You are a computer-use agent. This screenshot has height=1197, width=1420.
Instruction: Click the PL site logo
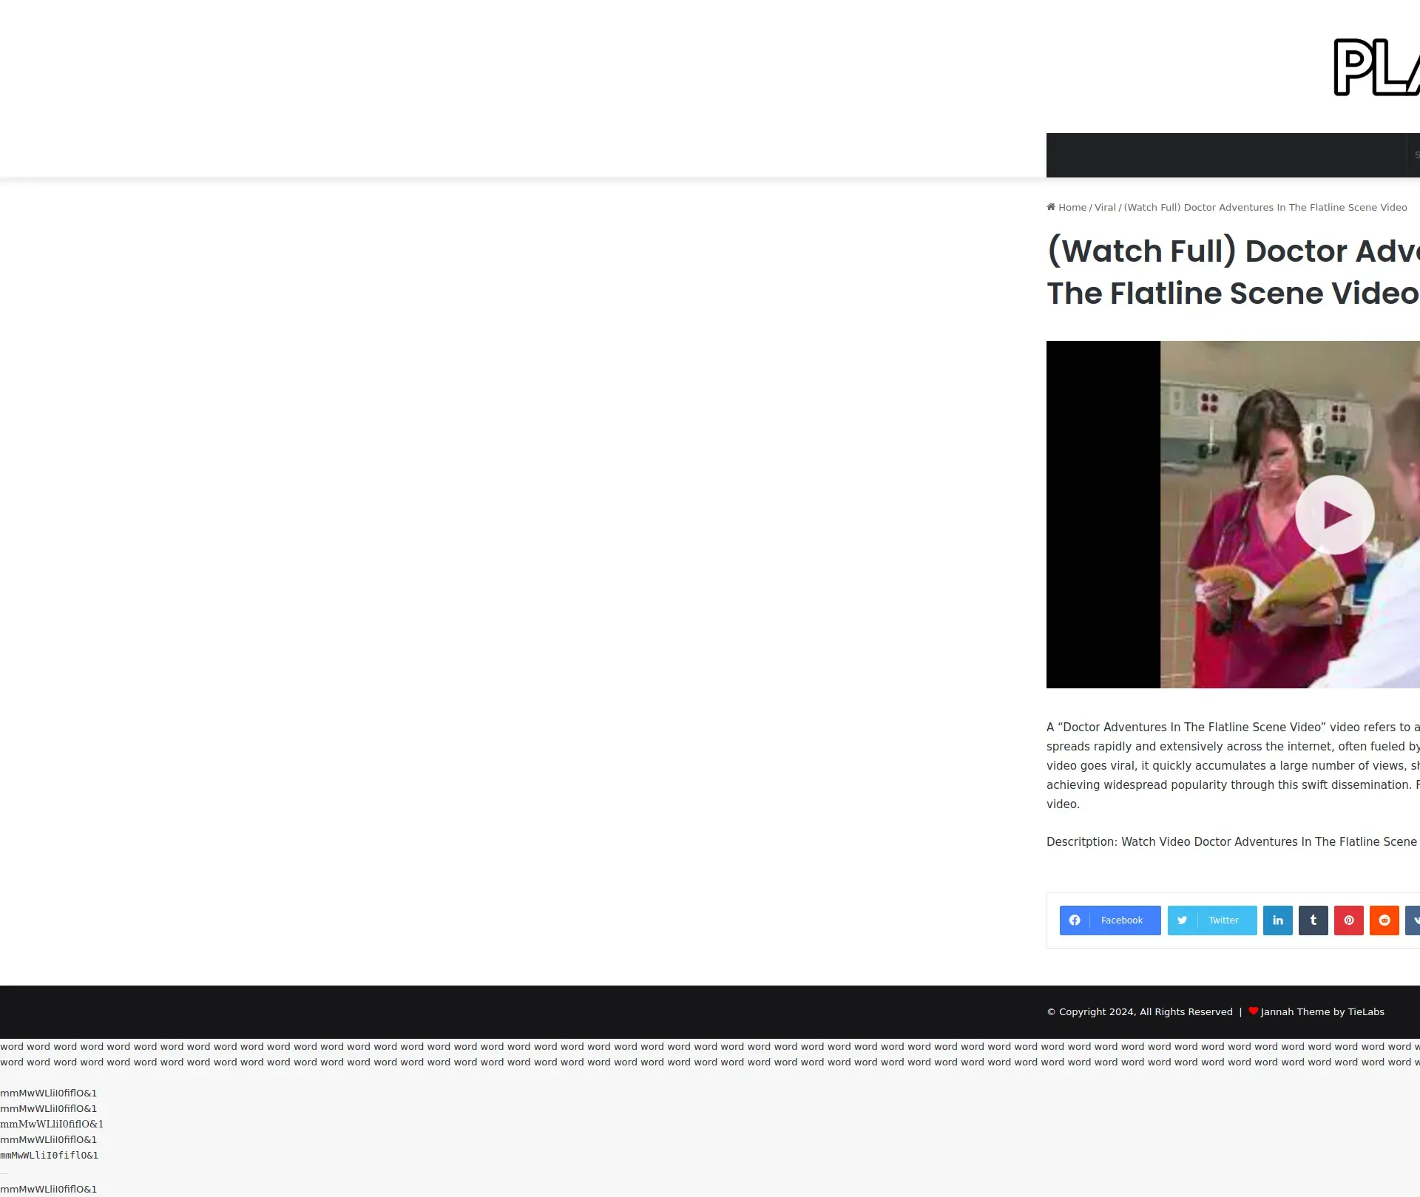click(x=1376, y=67)
